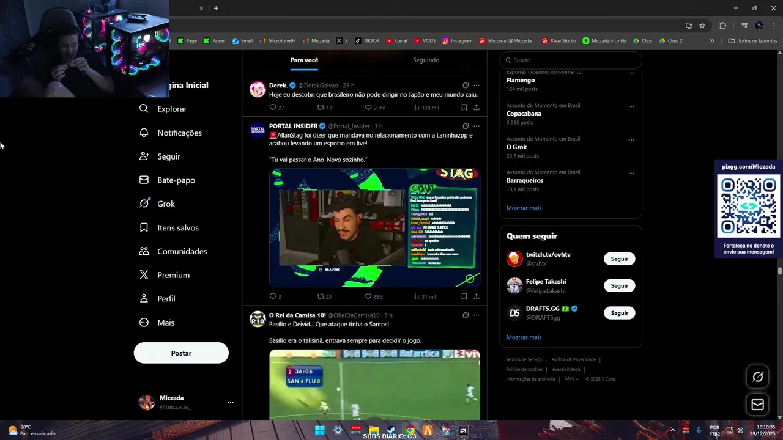Open more options on Derek's post
Screen dimensions: 783x440
point(477,86)
